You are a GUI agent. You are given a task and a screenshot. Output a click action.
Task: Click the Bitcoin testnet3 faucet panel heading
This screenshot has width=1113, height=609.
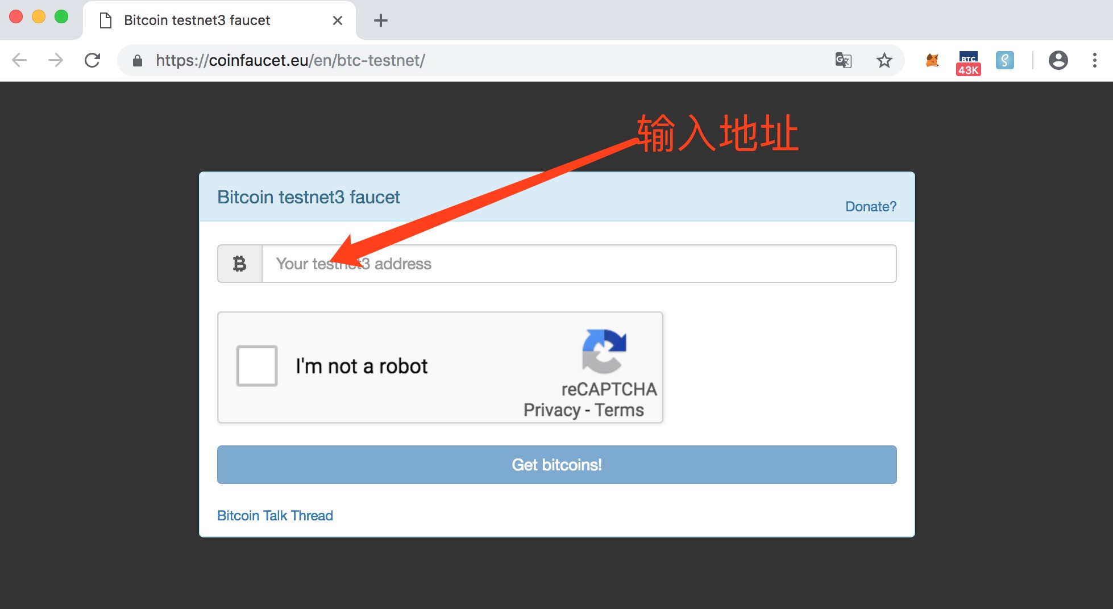(x=309, y=197)
